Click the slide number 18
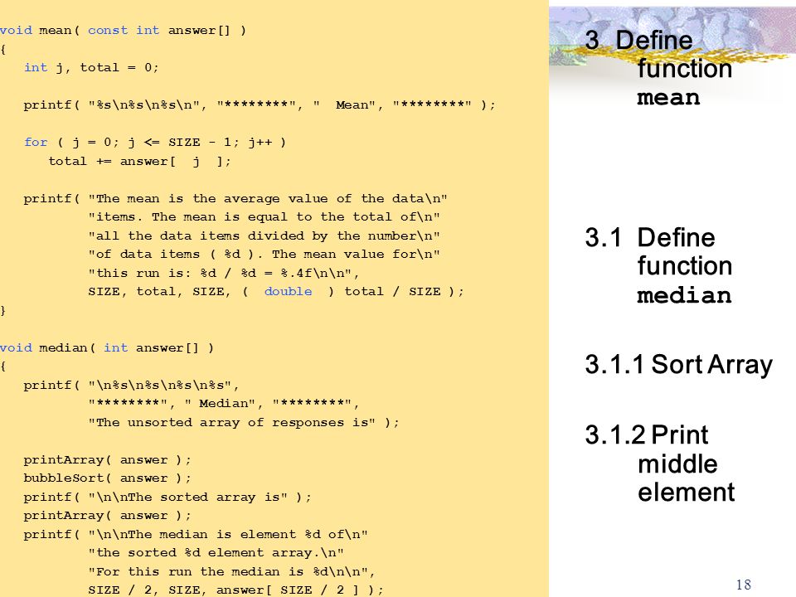 744,585
